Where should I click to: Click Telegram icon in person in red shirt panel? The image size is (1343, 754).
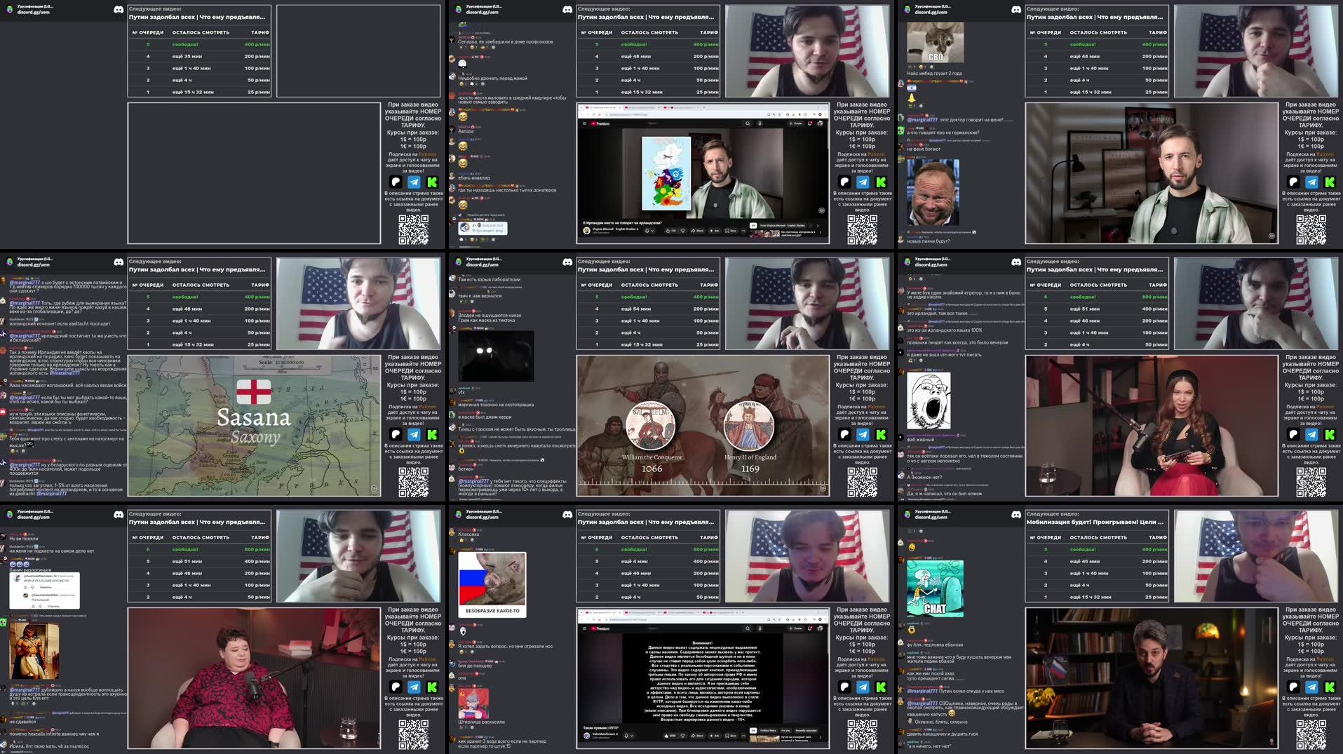point(414,687)
